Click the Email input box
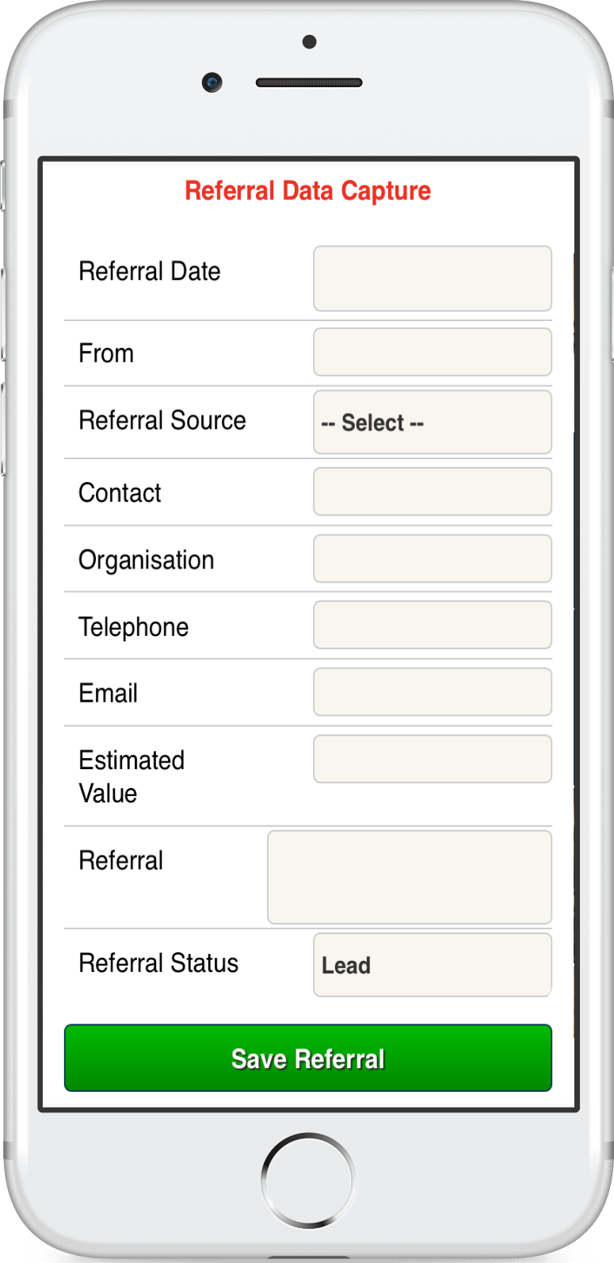 pos(432,692)
